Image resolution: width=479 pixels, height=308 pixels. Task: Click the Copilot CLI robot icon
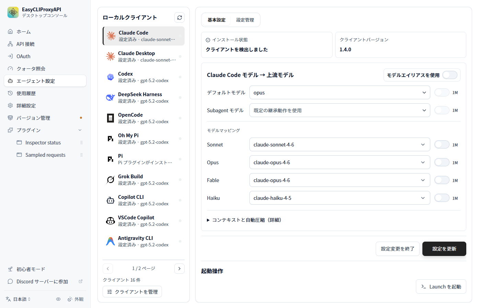[110, 200]
